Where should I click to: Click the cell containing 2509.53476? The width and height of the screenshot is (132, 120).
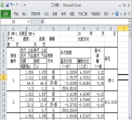(69, 110)
